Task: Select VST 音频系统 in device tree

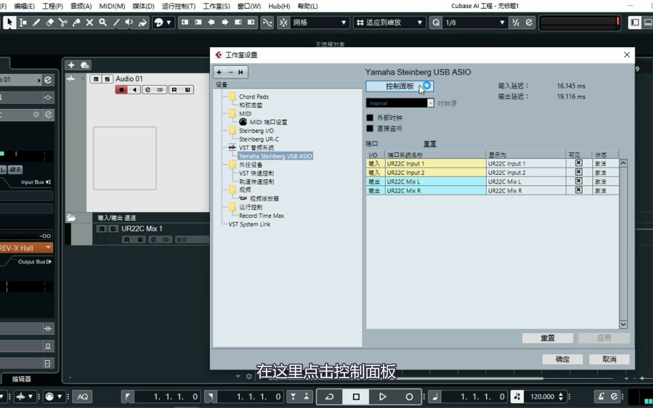Action: pos(256,148)
